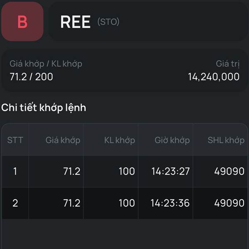This screenshot has width=249, height=249.
Task: Click the 'SHL khớp' column header
Action: [x=226, y=140]
